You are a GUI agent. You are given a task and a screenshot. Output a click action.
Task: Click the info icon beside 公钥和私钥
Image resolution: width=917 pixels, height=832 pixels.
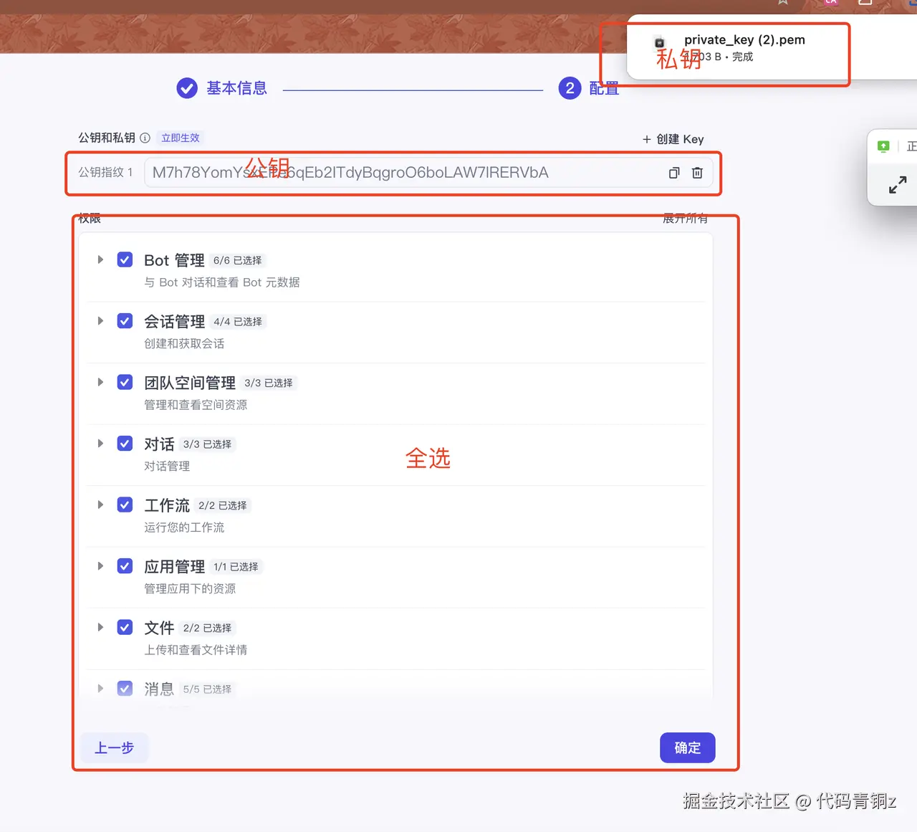pyautogui.click(x=145, y=138)
